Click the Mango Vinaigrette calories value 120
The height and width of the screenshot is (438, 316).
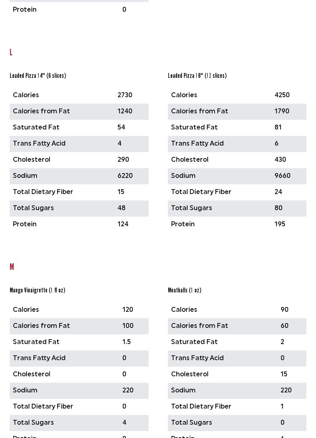128,310
